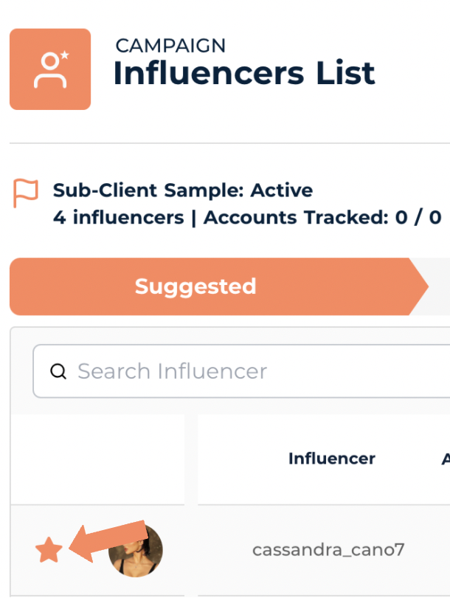
Task: Select the Sub-Client Sample: Active status text
Action: (182, 190)
